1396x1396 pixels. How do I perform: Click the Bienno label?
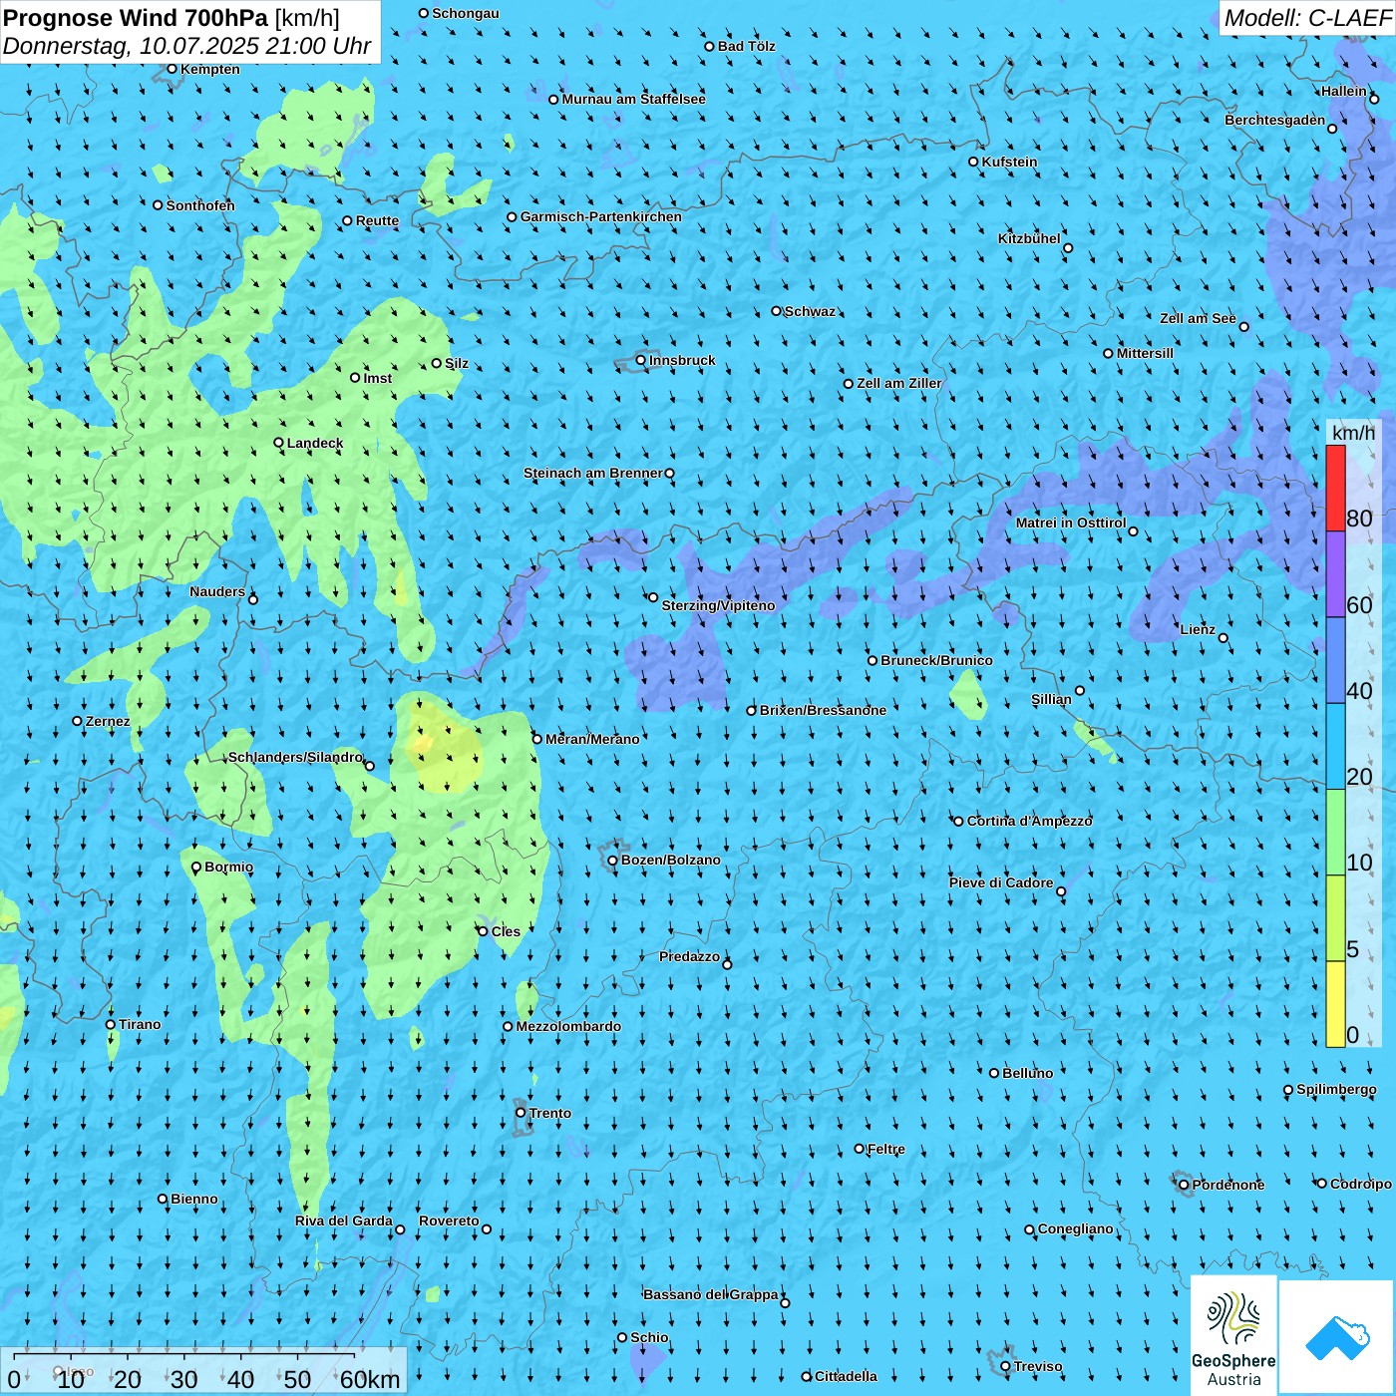click(193, 1199)
